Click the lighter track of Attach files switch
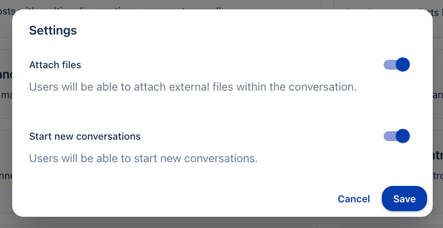 388,64
